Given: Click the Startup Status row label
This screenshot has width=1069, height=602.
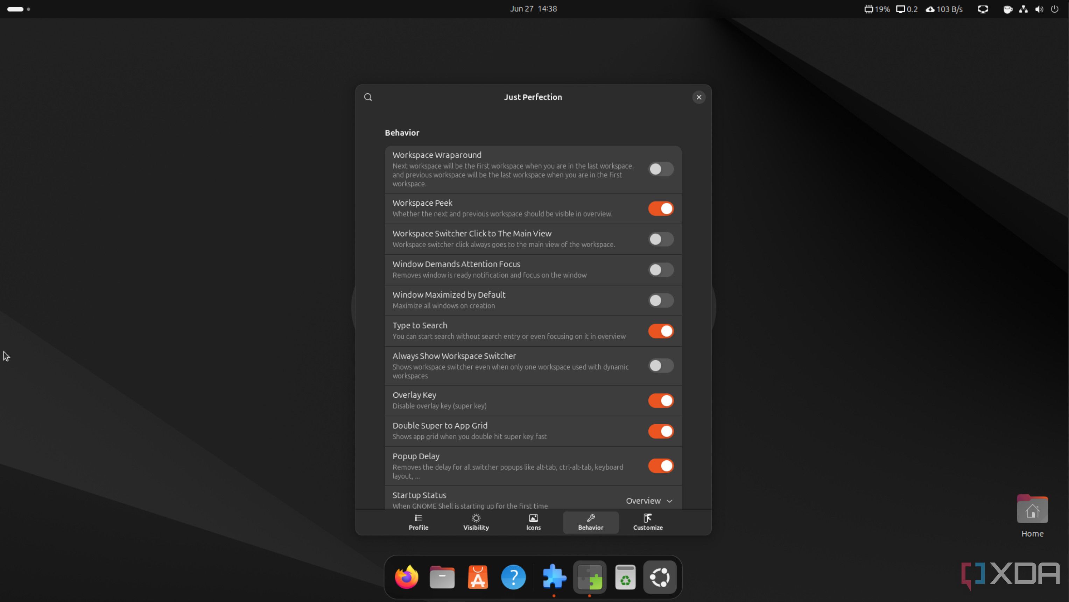Looking at the screenshot, I should 419,495.
